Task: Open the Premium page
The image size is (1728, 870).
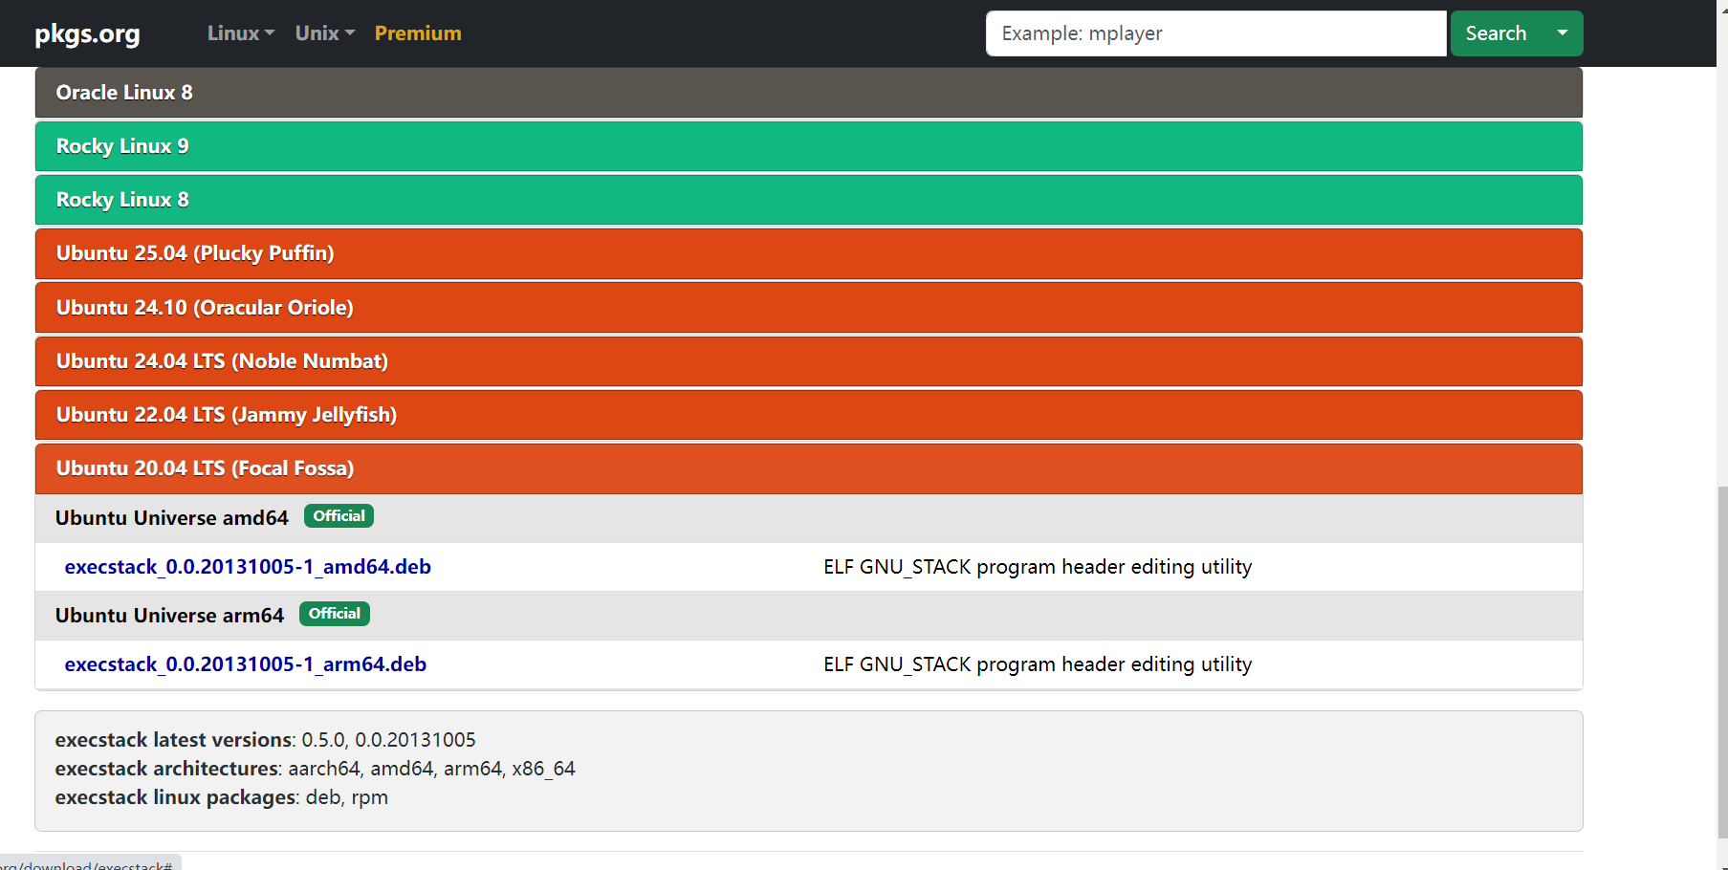Action: [x=418, y=33]
